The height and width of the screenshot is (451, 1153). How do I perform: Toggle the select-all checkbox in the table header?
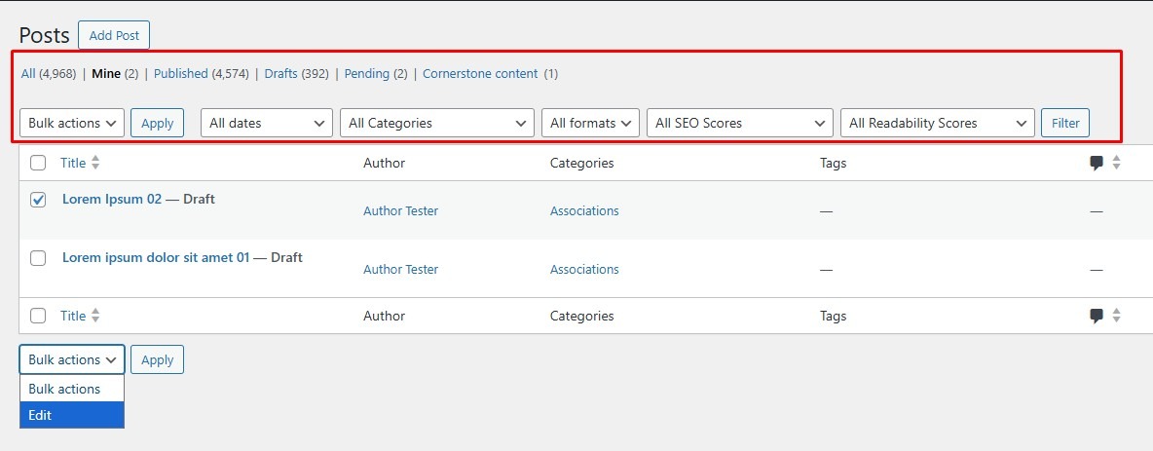pyautogui.click(x=38, y=164)
